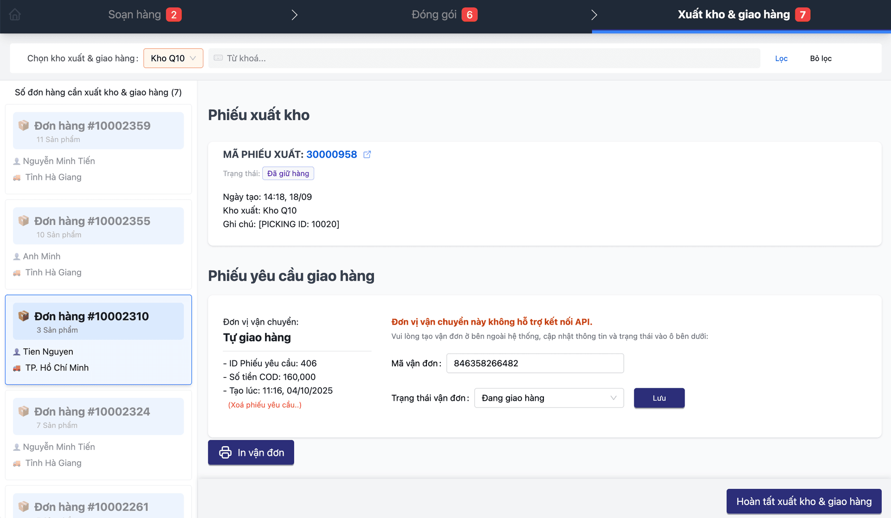Click Xoá phiếu yêu cầu link
891x518 pixels.
265,405
